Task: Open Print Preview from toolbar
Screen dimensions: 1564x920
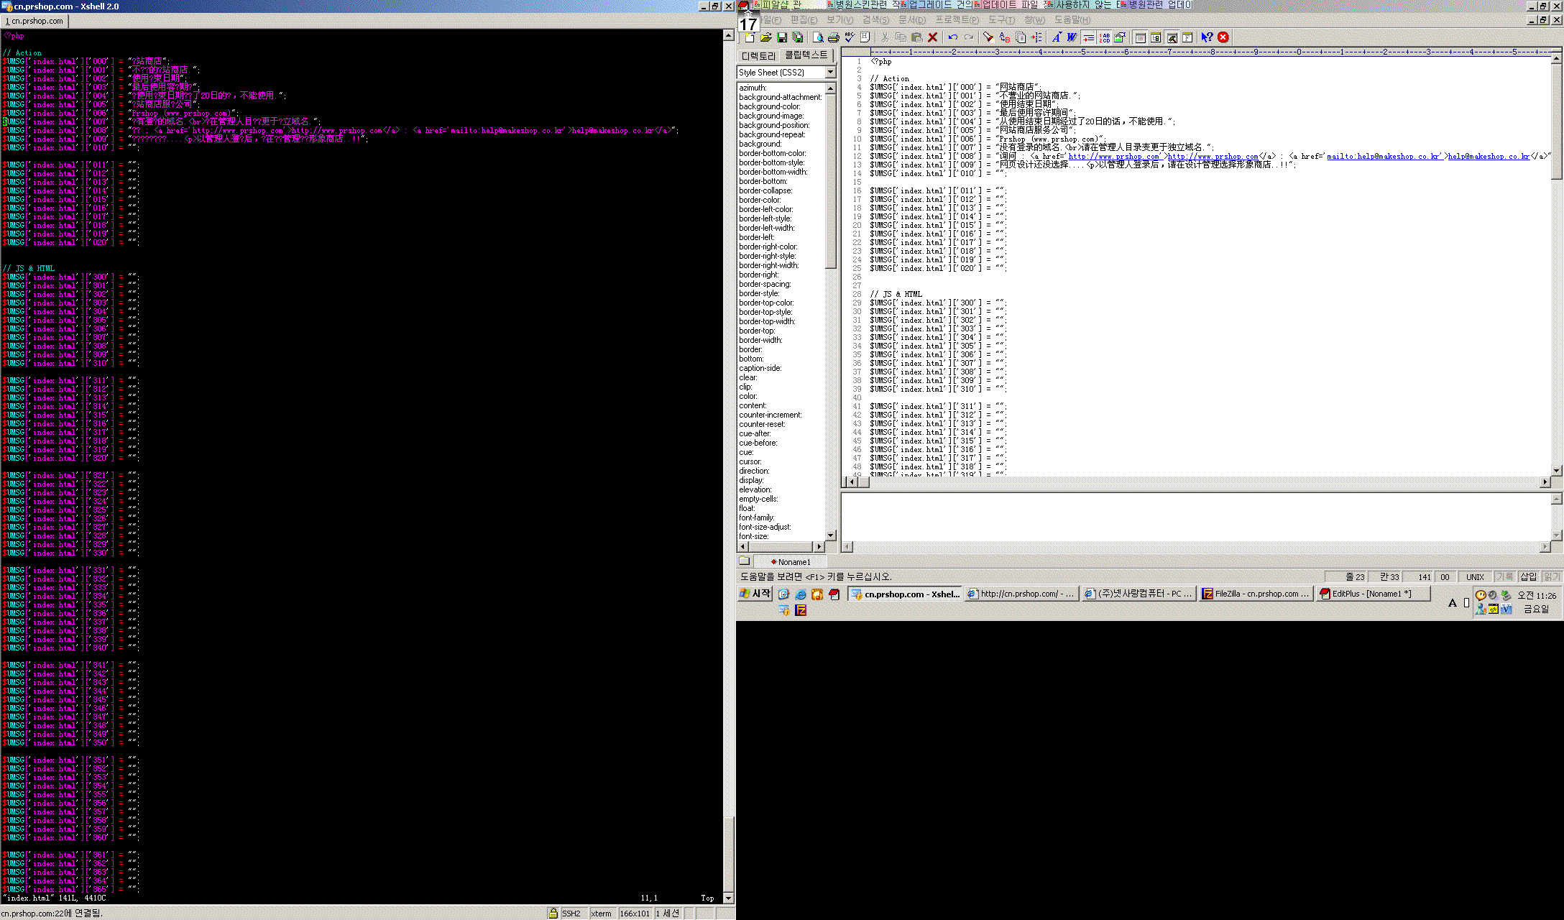Action: pos(818,37)
